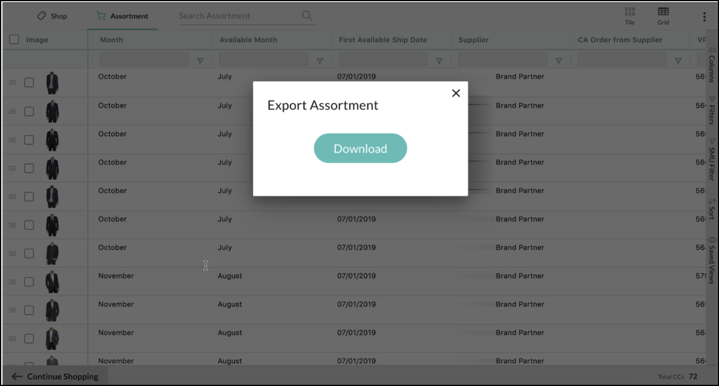Open the Saved Views side panel

712,260
